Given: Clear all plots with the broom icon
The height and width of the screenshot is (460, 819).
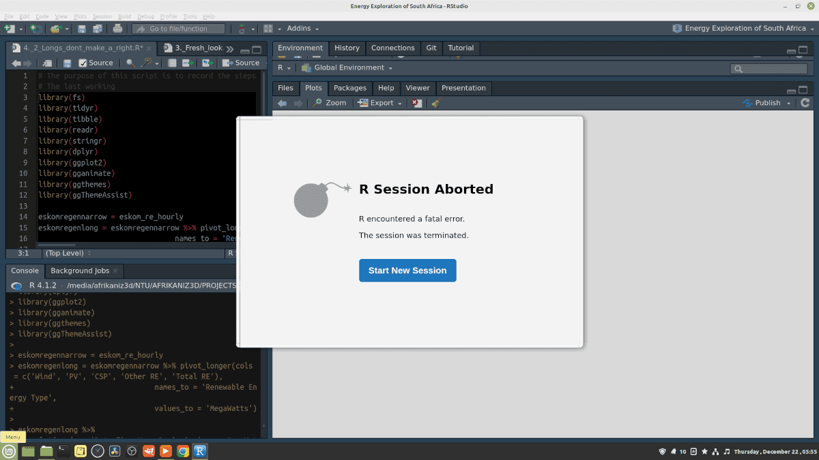Looking at the screenshot, I should (x=436, y=103).
